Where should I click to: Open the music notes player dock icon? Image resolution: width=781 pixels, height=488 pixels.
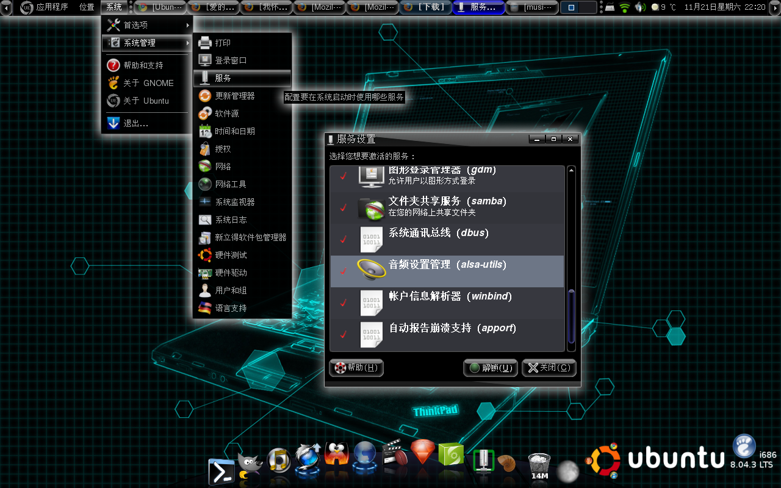click(x=278, y=461)
